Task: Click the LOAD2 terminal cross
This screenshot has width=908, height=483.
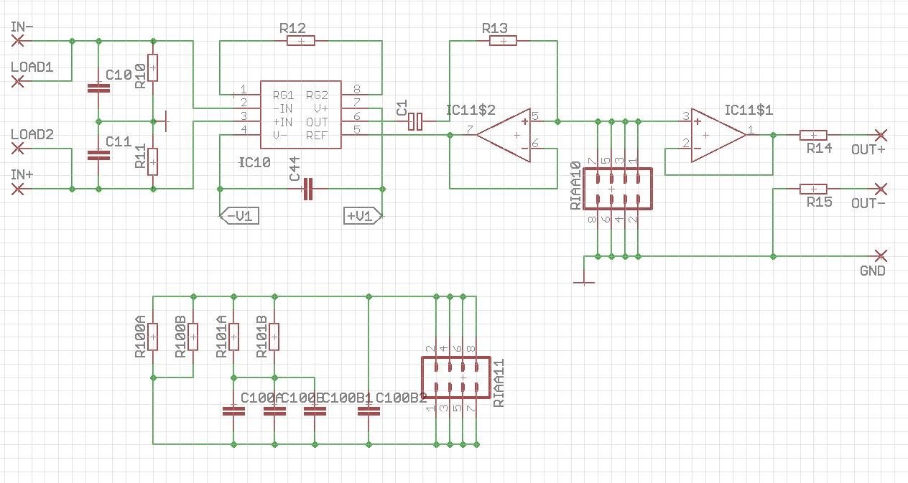Action: pos(18,149)
